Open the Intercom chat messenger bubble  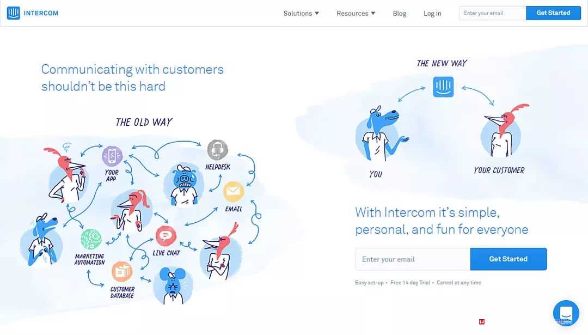coord(566,313)
